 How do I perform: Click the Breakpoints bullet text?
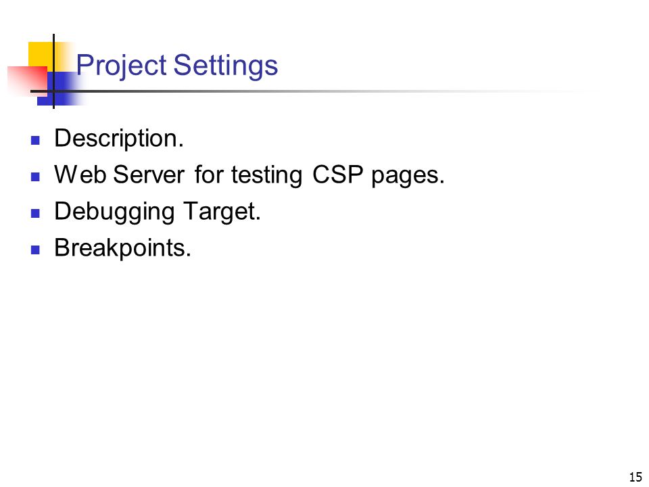122,248
